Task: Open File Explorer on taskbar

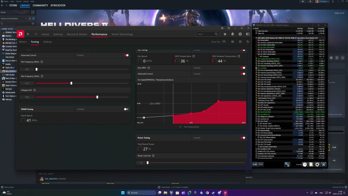Action: click(x=165, y=193)
